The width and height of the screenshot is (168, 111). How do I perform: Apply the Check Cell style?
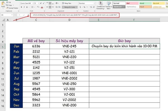pos(119,7)
